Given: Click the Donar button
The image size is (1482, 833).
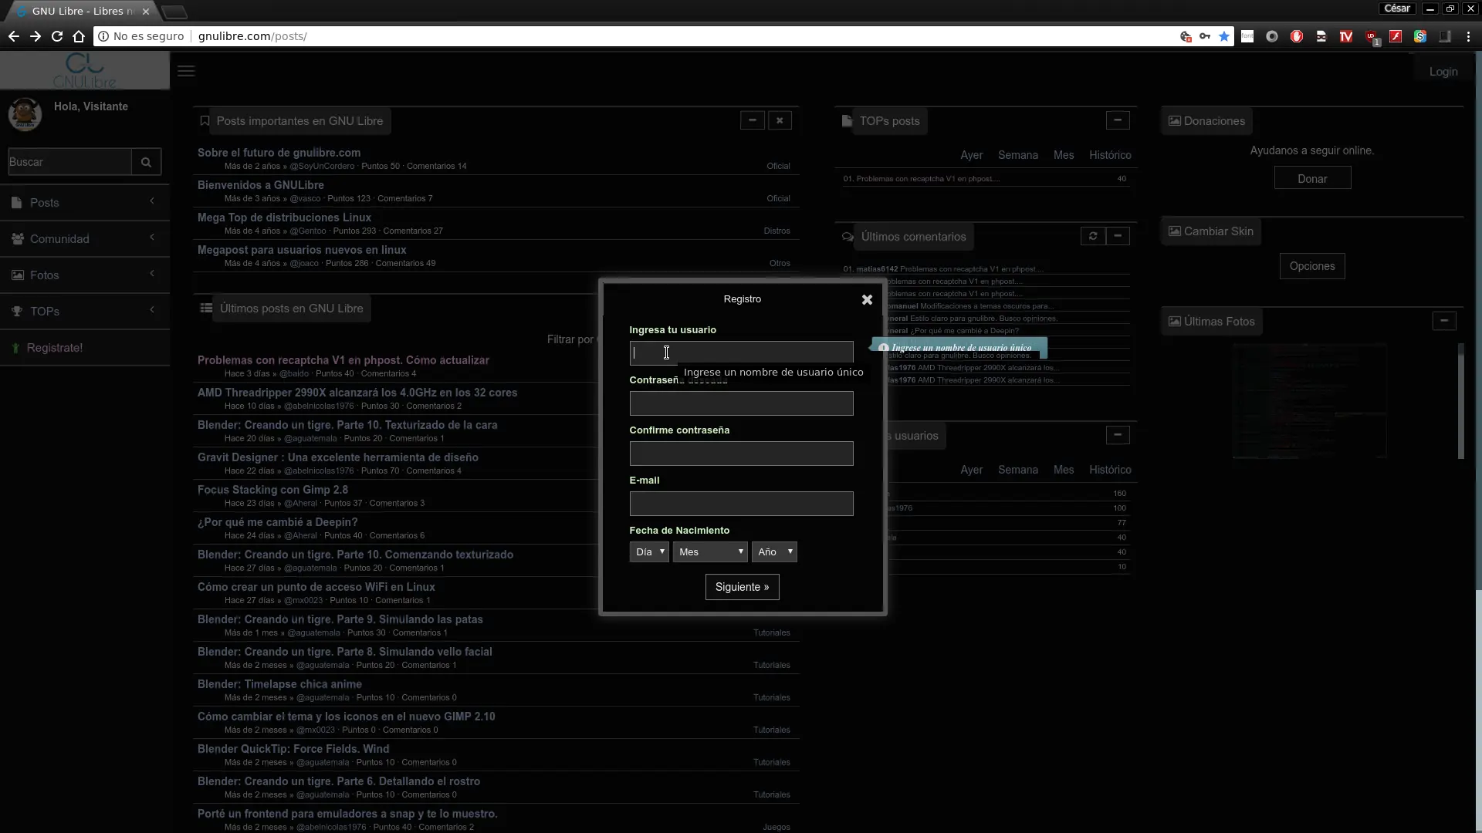Looking at the screenshot, I should (x=1312, y=178).
